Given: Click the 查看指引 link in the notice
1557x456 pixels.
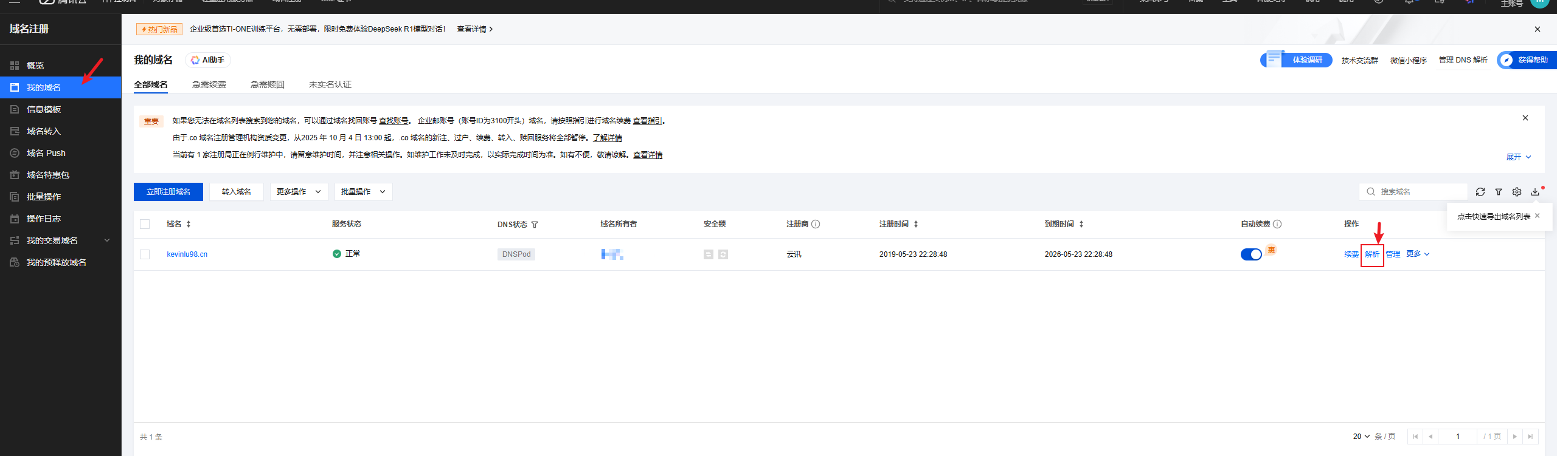Looking at the screenshot, I should tap(648, 121).
